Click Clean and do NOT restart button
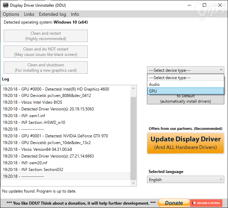Viewport: 228px width, 208px height. point(46,52)
